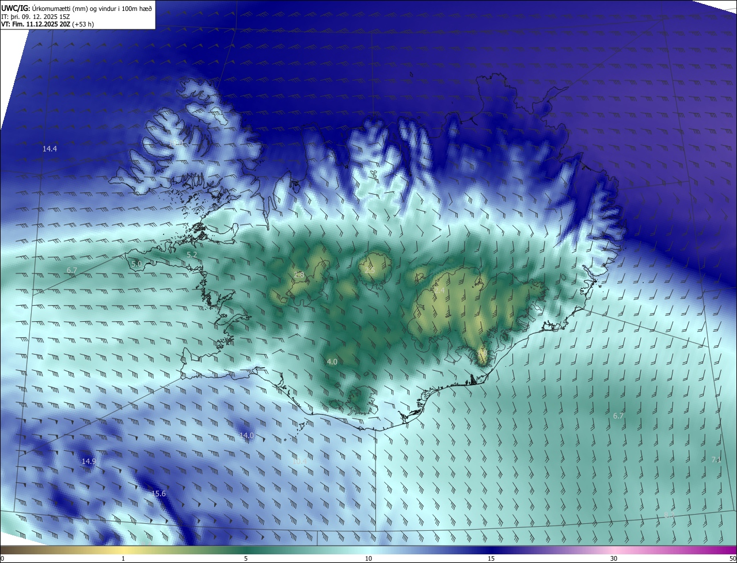The width and height of the screenshot is (737, 563).
Task: Click the 10.4 value label south of Iceland
Action: [298, 461]
